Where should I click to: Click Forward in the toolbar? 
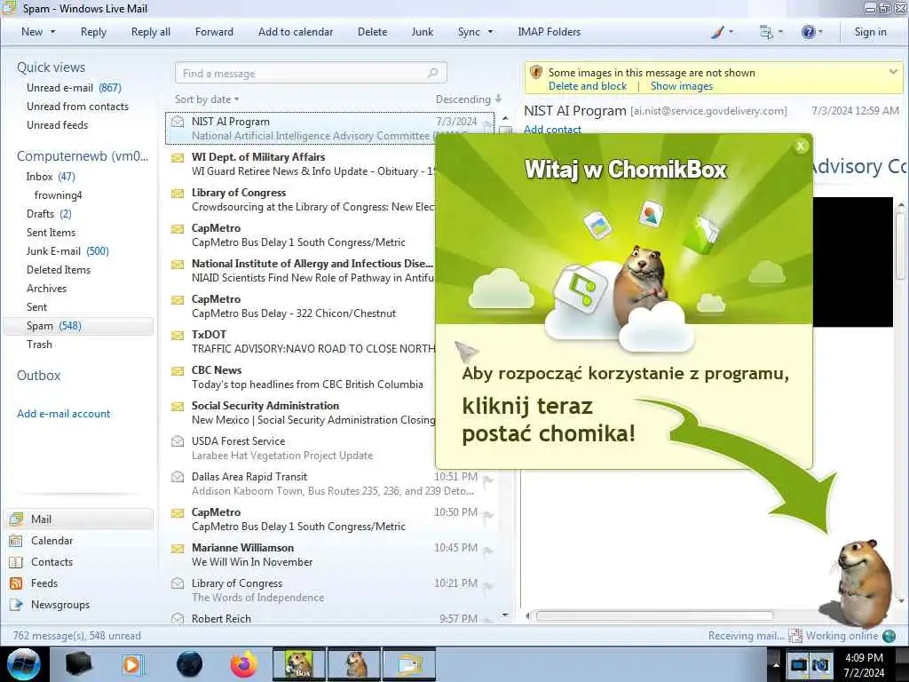[x=214, y=32]
